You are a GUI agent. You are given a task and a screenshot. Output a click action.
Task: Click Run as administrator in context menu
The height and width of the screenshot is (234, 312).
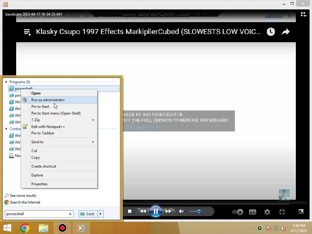click(x=59, y=100)
